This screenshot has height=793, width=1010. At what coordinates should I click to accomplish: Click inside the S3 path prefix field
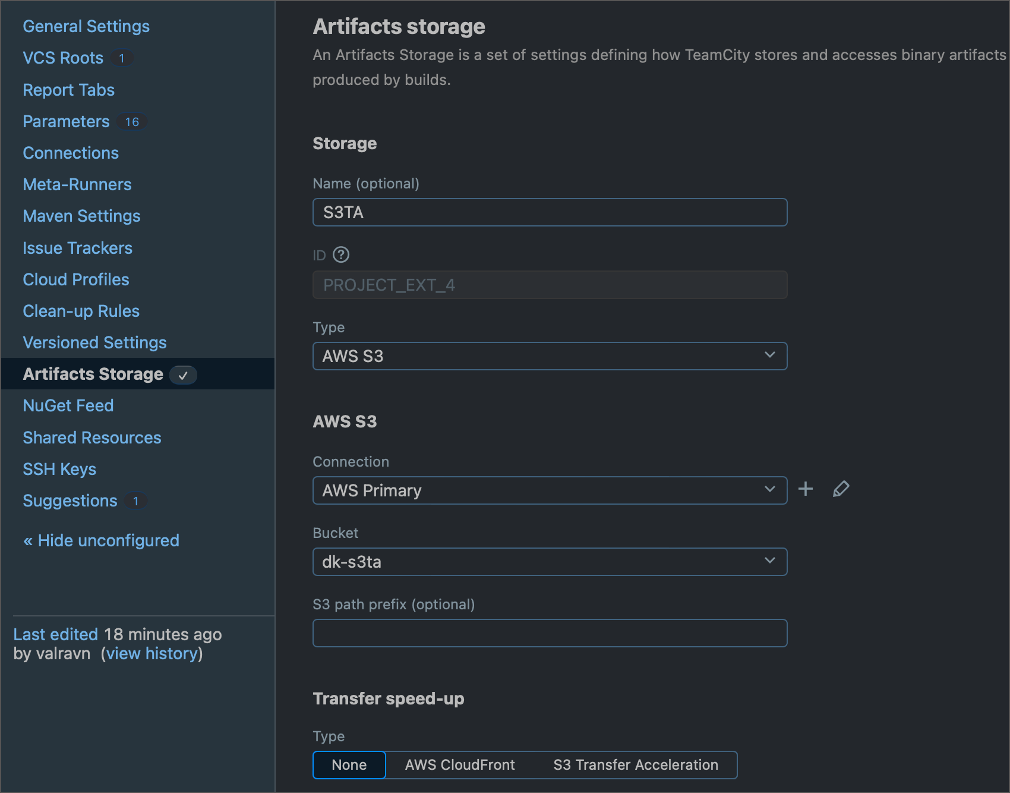coord(550,633)
